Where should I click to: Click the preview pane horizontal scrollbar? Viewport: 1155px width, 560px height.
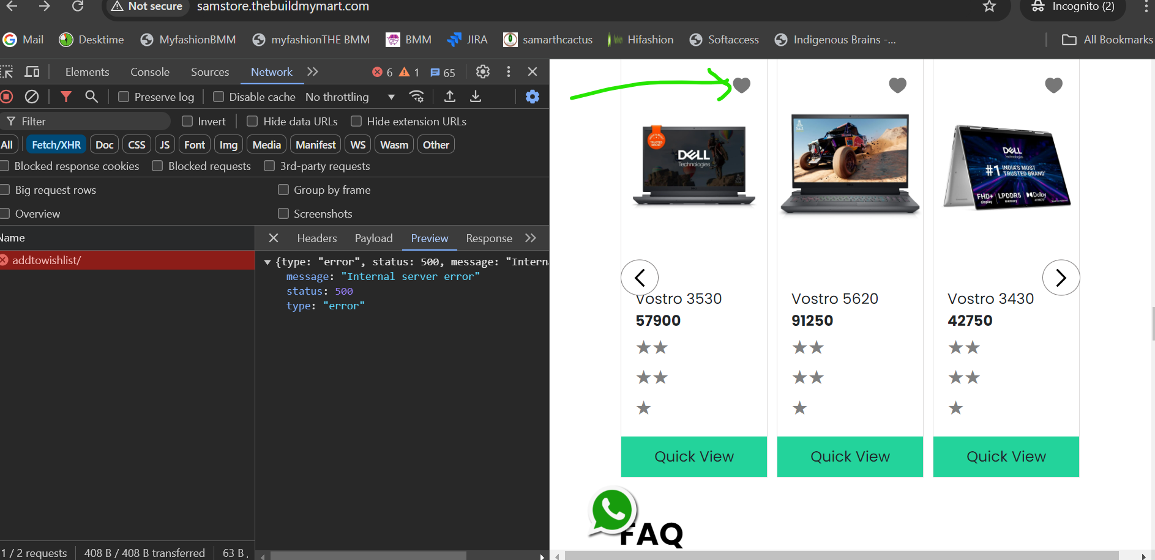[x=368, y=555]
